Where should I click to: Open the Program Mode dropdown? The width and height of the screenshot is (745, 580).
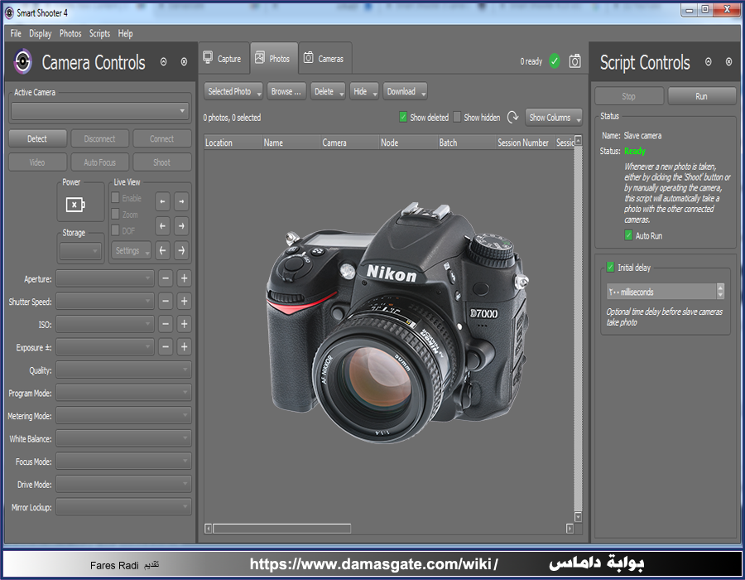click(123, 393)
